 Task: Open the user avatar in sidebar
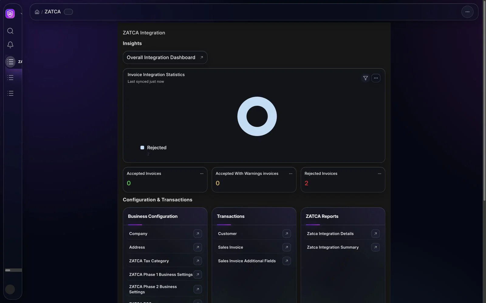point(10,289)
